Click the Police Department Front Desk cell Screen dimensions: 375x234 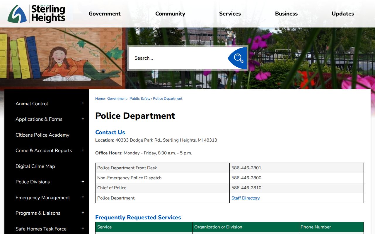click(162, 168)
